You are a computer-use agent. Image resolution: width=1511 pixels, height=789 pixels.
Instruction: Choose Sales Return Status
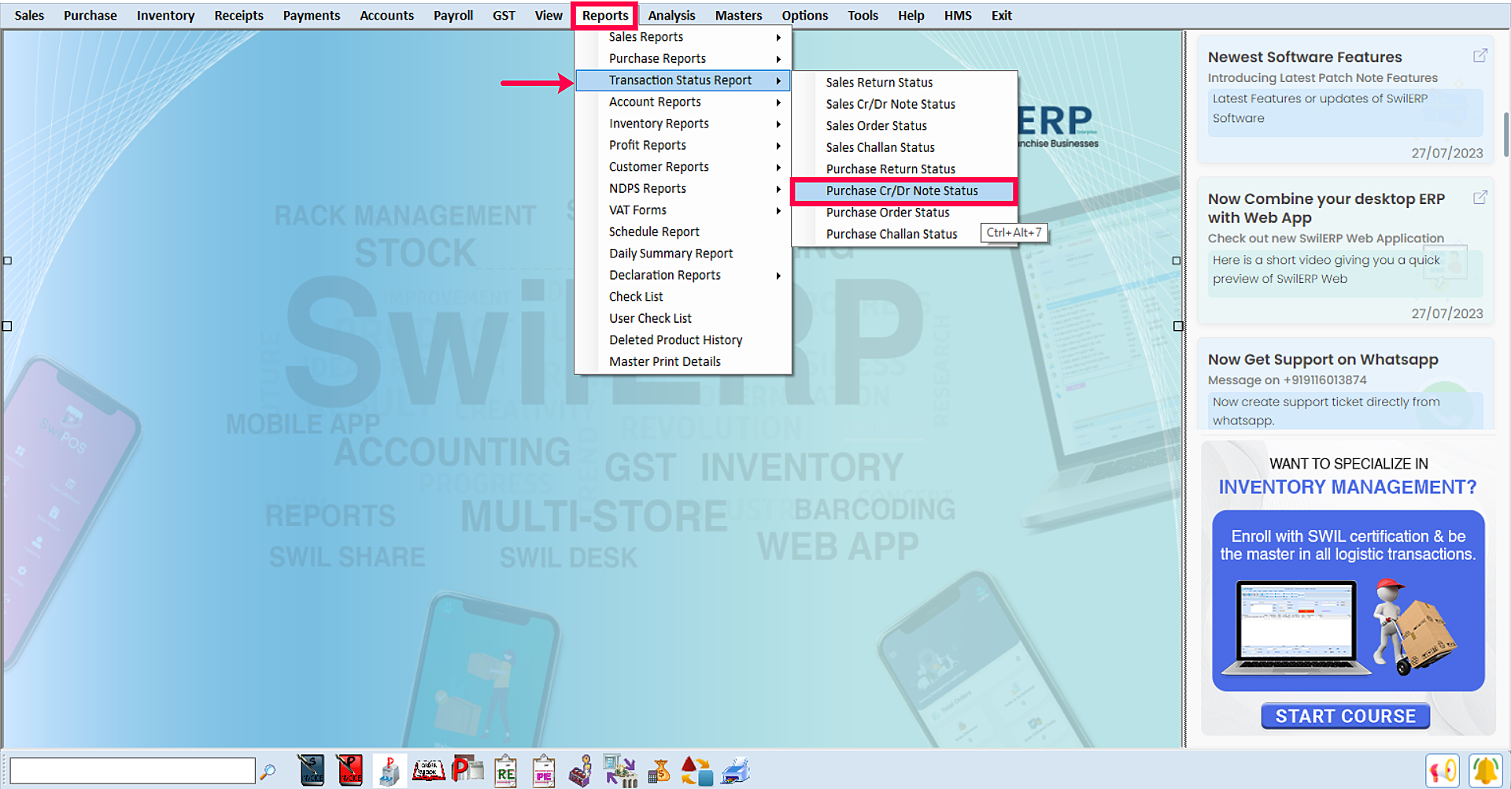[904, 83]
